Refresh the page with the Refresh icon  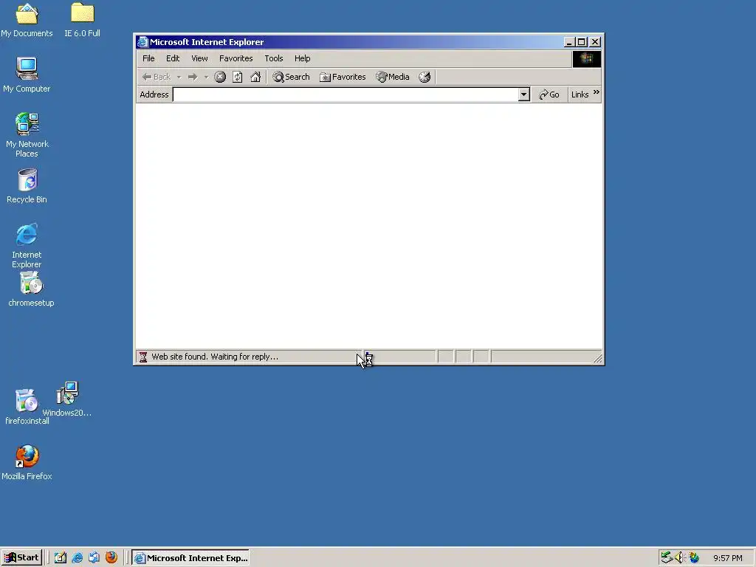237,77
